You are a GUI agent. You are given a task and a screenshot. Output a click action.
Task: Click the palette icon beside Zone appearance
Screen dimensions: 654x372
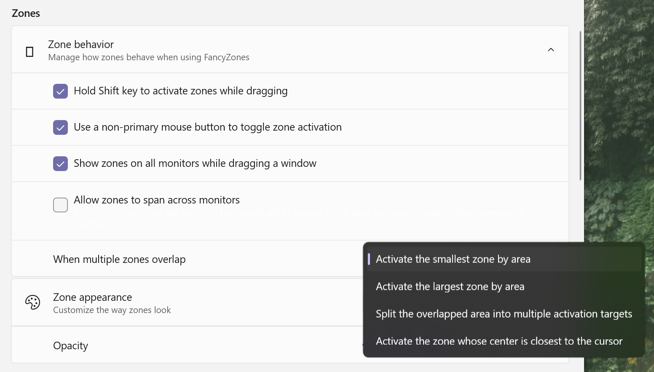click(33, 302)
